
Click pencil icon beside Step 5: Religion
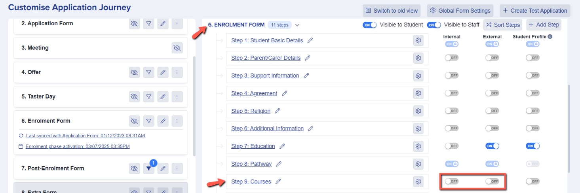pyautogui.click(x=278, y=111)
